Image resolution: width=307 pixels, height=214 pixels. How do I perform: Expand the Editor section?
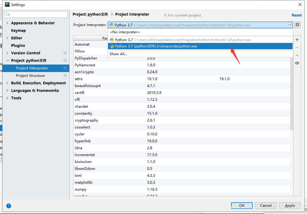(7, 38)
